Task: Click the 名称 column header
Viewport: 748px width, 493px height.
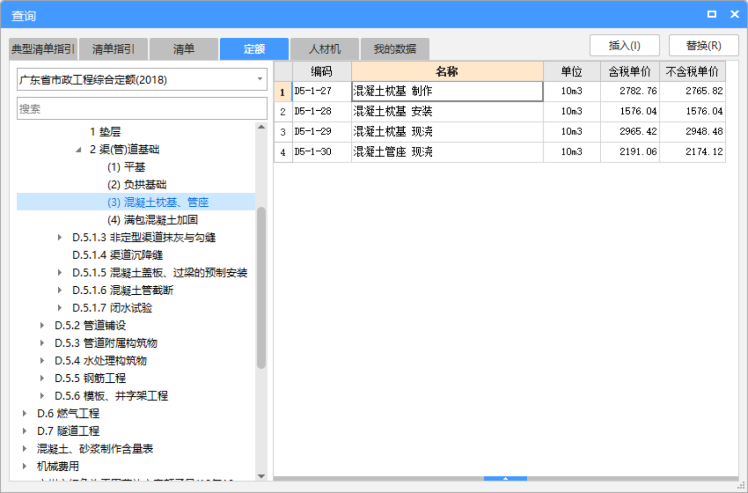Action: (447, 71)
